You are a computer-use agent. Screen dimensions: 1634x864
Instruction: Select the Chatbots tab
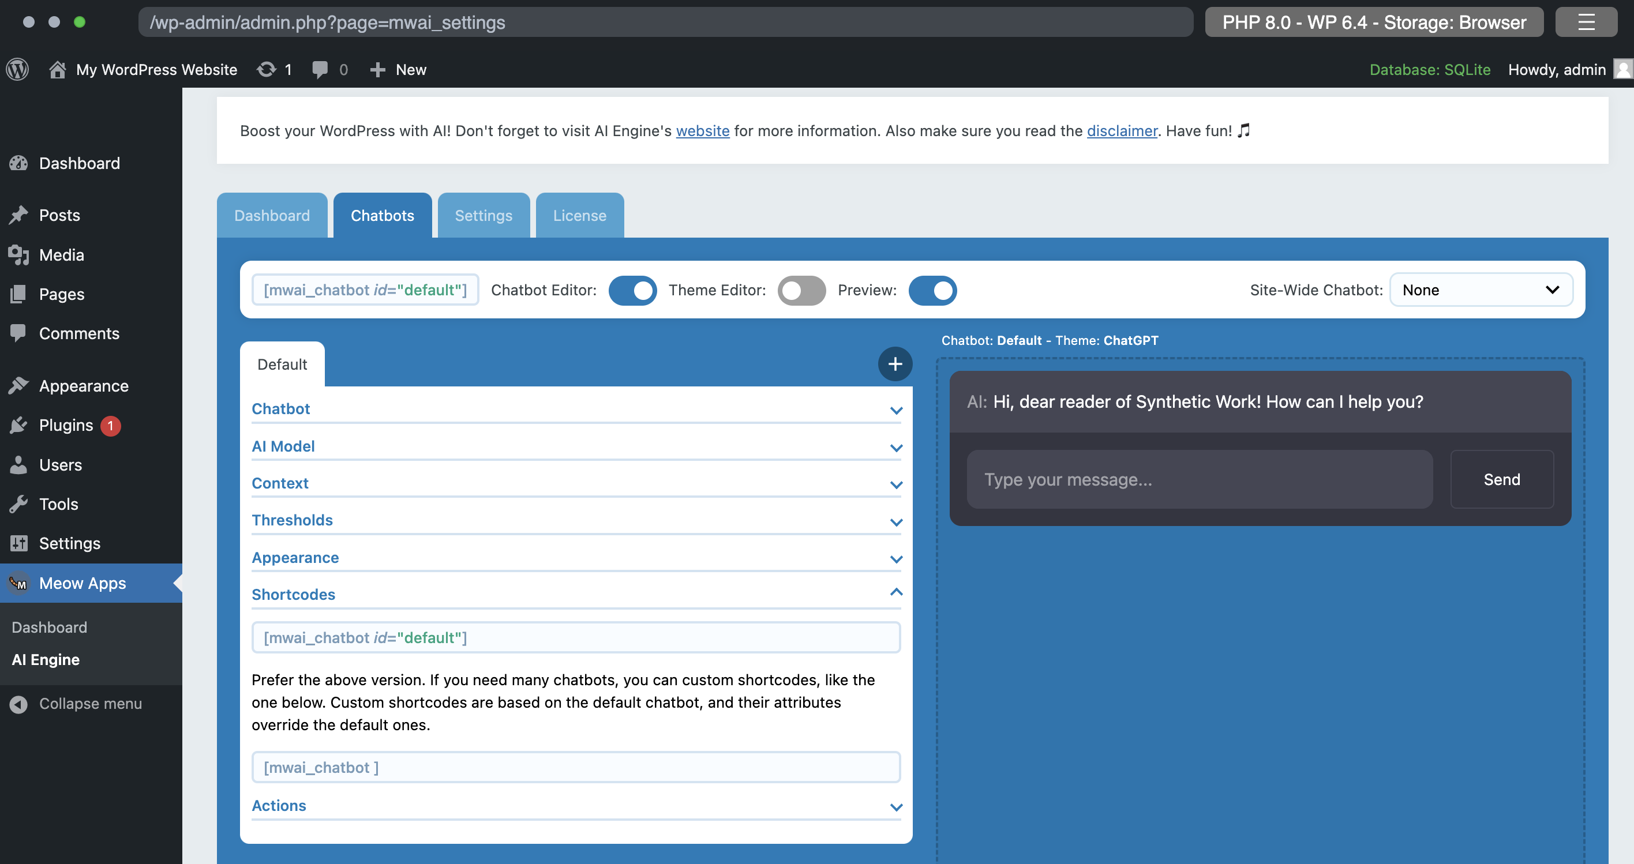pos(383,216)
